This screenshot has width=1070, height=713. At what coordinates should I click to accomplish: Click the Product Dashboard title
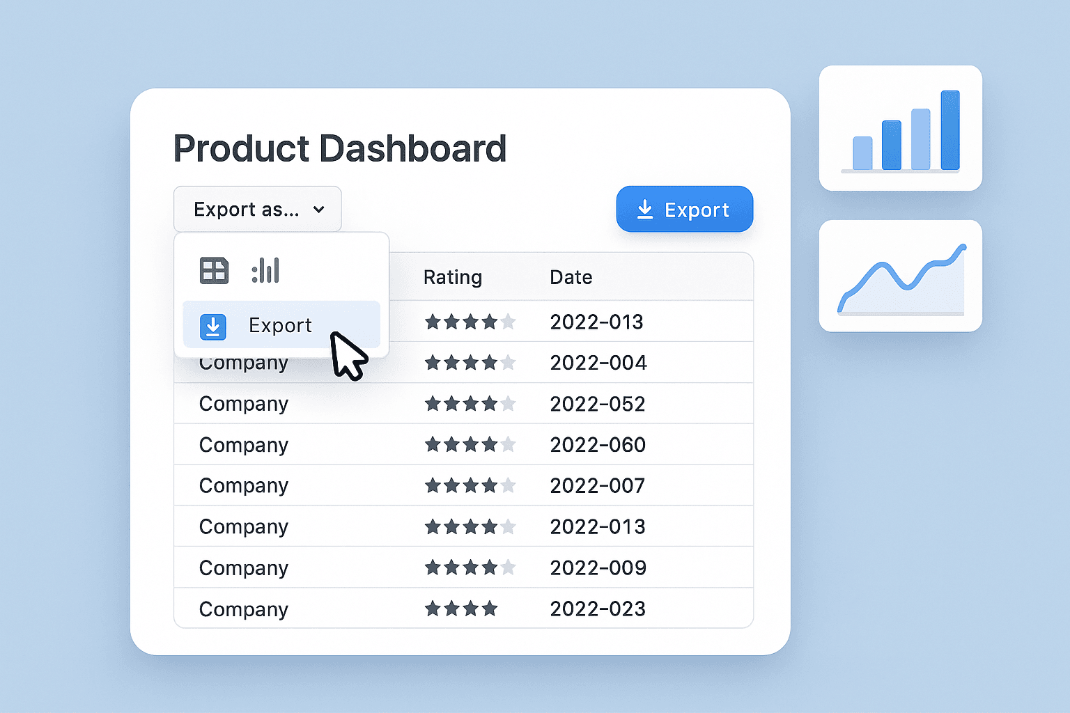point(339,149)
